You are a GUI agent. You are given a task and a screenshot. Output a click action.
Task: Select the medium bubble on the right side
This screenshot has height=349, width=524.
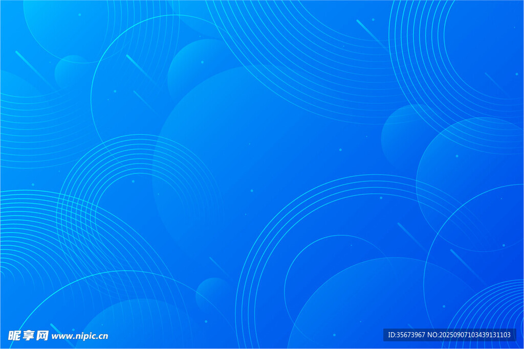(x=404, y=133)
